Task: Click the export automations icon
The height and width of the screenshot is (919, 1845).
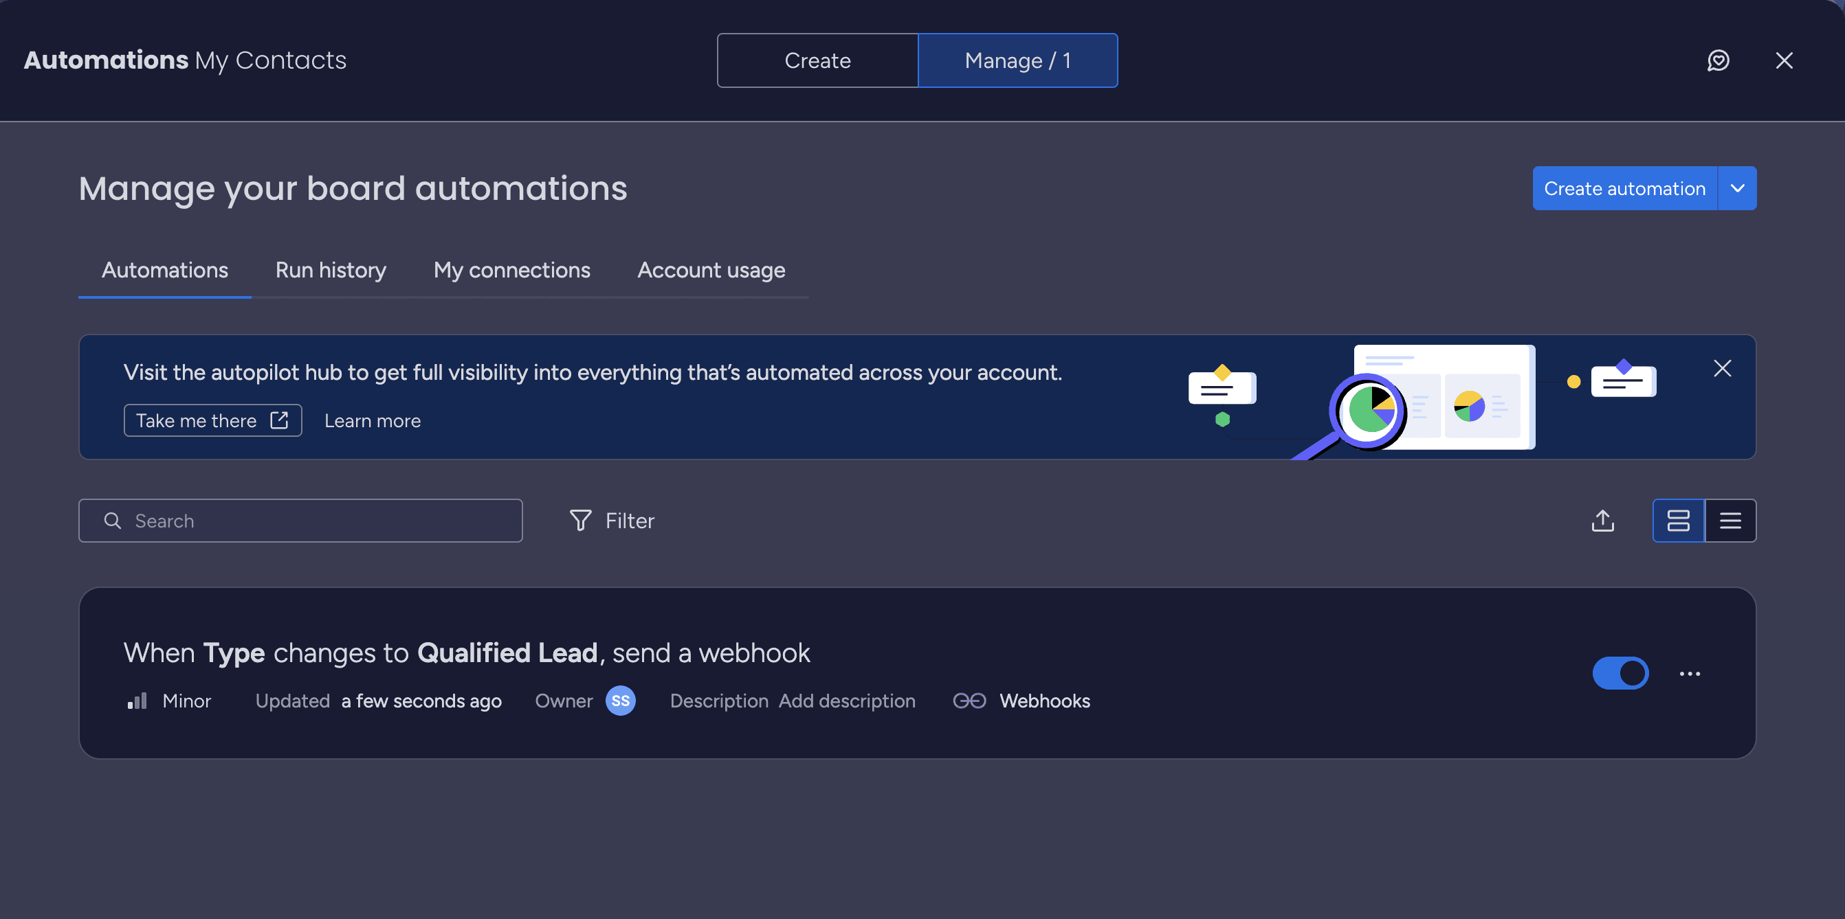Action: click(x=1603, y=521)
